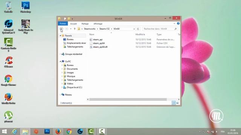Collapse the Ce PC tree node
This screenshot has width=241, height=135.
point(60,61)
